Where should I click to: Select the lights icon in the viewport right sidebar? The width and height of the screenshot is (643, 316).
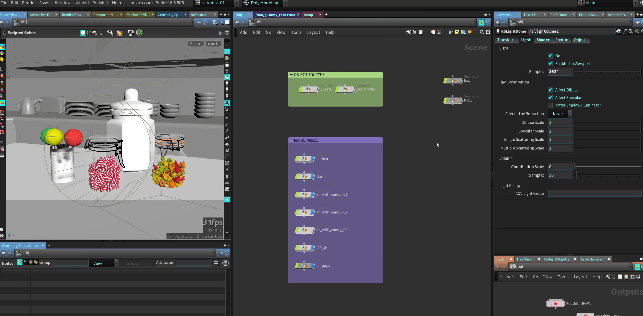pos(227,83)
